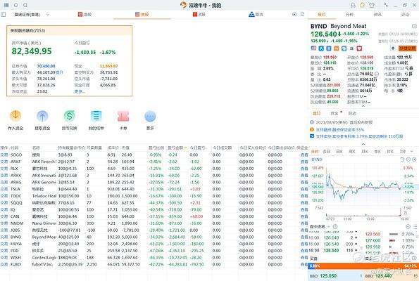This screenshot has width=419, height=281.
Task: Click the yellow bag icon in title bar
Action: 363,5
